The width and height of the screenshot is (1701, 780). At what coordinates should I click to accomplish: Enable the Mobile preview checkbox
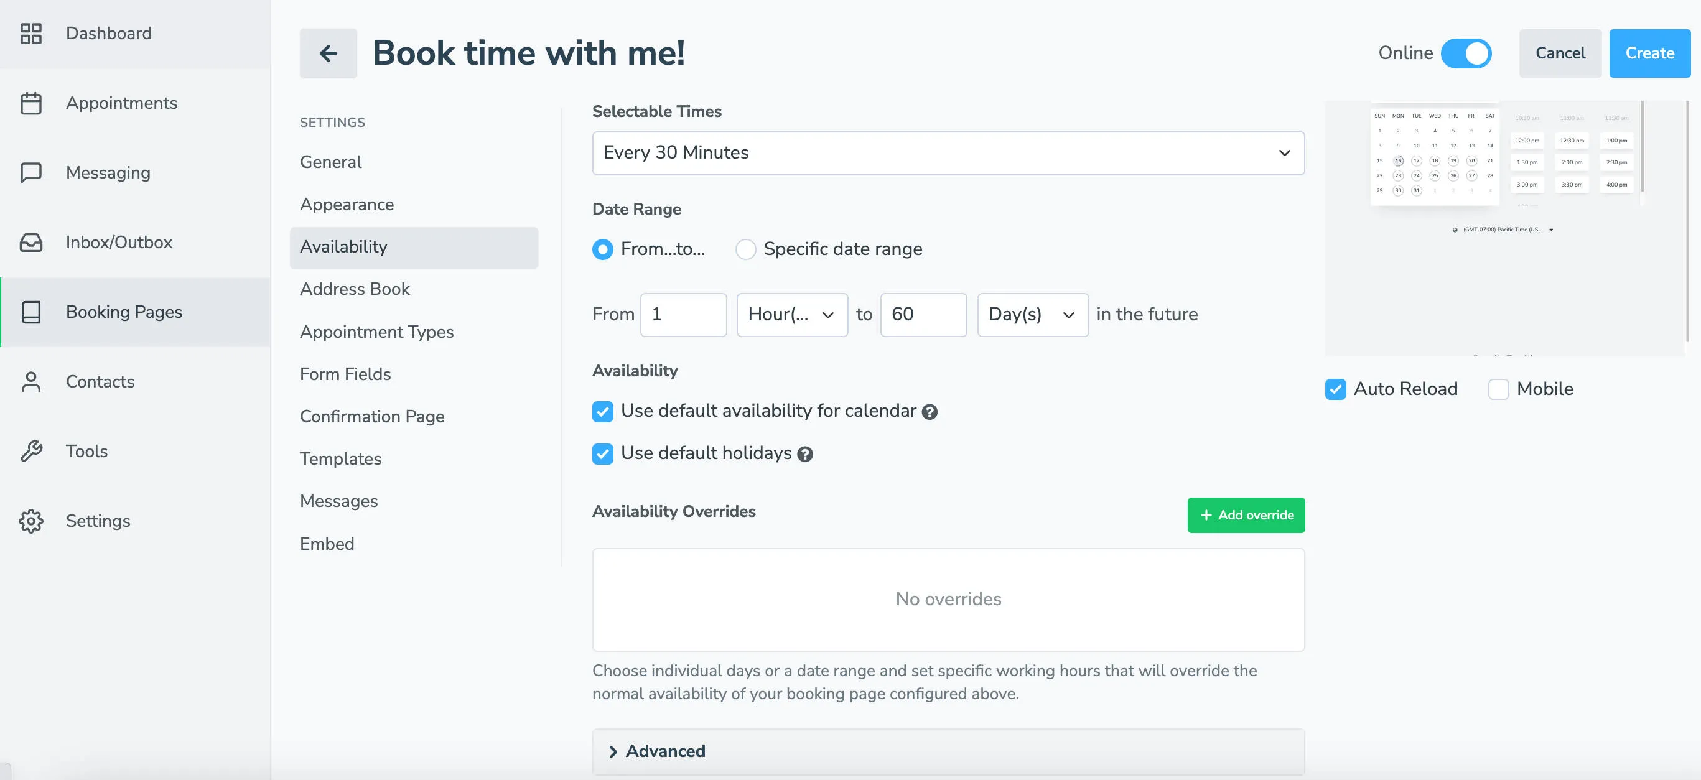pyautogui.click(x=1498, y=389)
